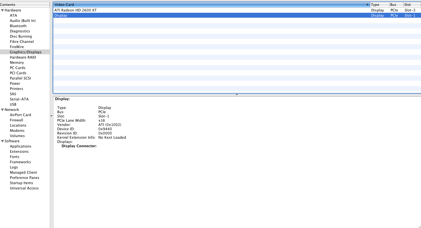Sort list by Video Card column header
The image size is (421, 228).
[211, 5]
